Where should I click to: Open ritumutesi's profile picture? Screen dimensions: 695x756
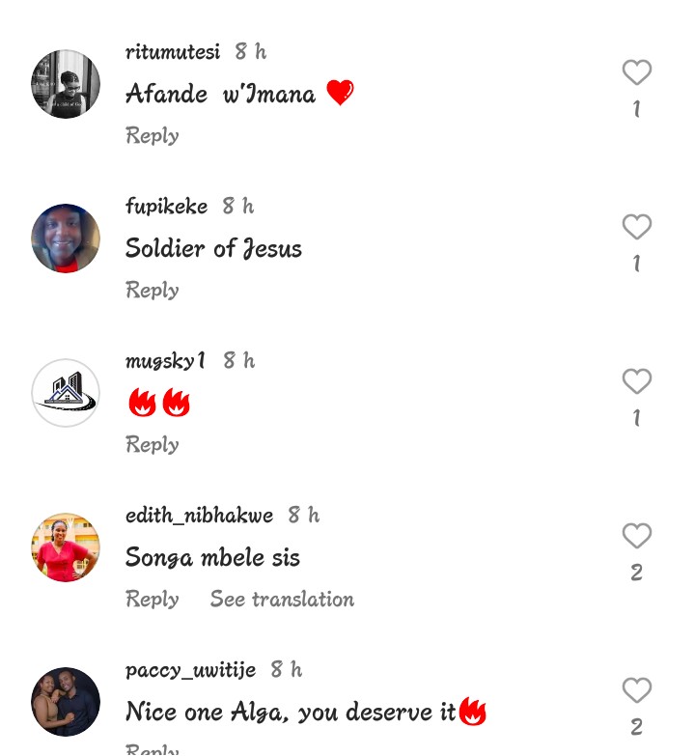66,84
